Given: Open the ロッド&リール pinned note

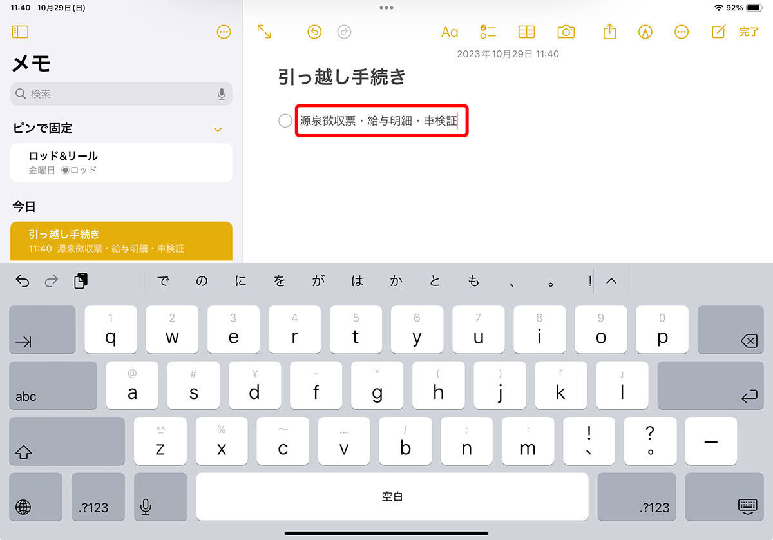Looking at the screenshot, I should (x=121, y=162).
